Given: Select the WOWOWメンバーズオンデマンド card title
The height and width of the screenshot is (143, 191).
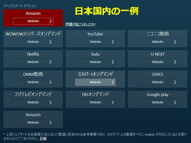Looking at the screenshot, I should coord(33,34).
